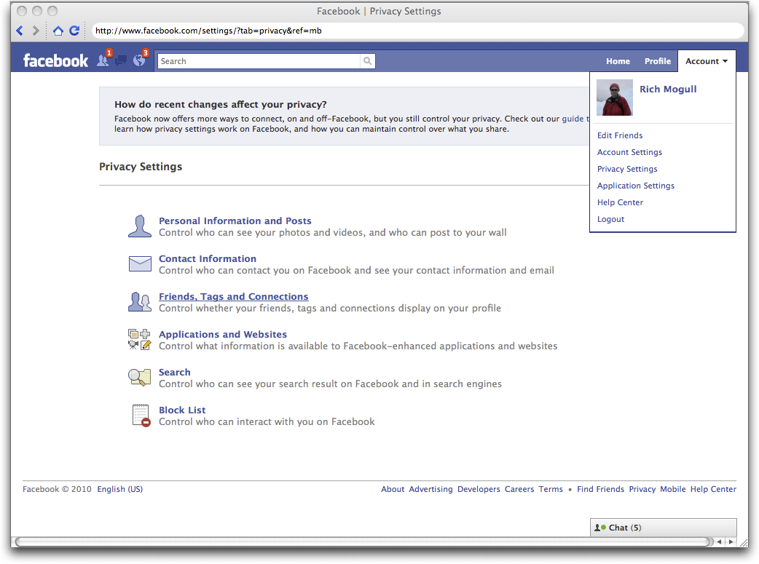Open the Chat (5) bar
The height and width of the screenshot is (564, 759).
[664, 528]
